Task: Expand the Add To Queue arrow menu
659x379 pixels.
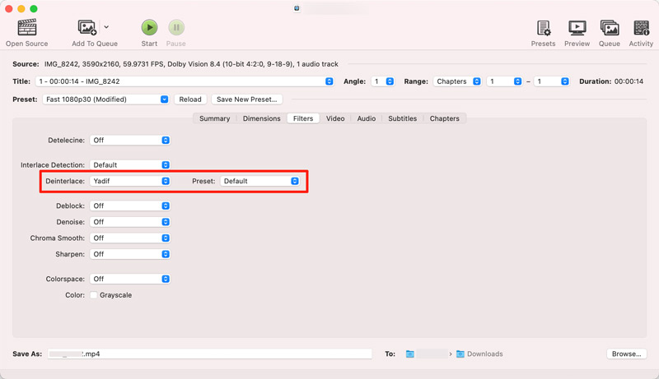Action: [x=106, y=28]
